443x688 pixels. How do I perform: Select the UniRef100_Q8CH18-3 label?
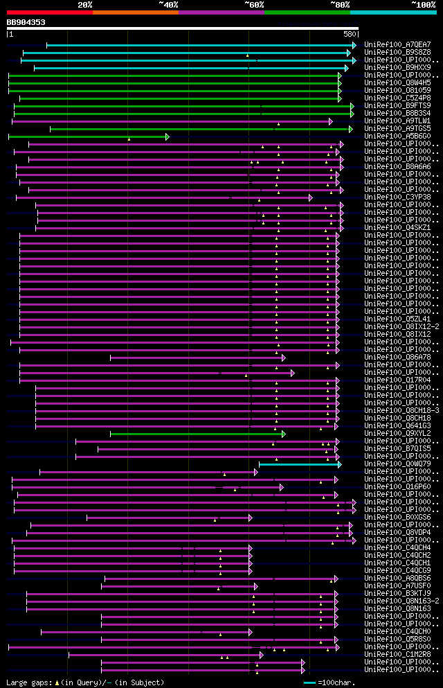[401, 410]
